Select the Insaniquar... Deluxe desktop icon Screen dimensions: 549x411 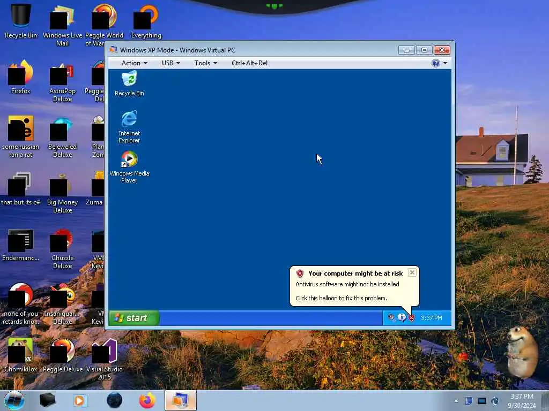[62, 305]
